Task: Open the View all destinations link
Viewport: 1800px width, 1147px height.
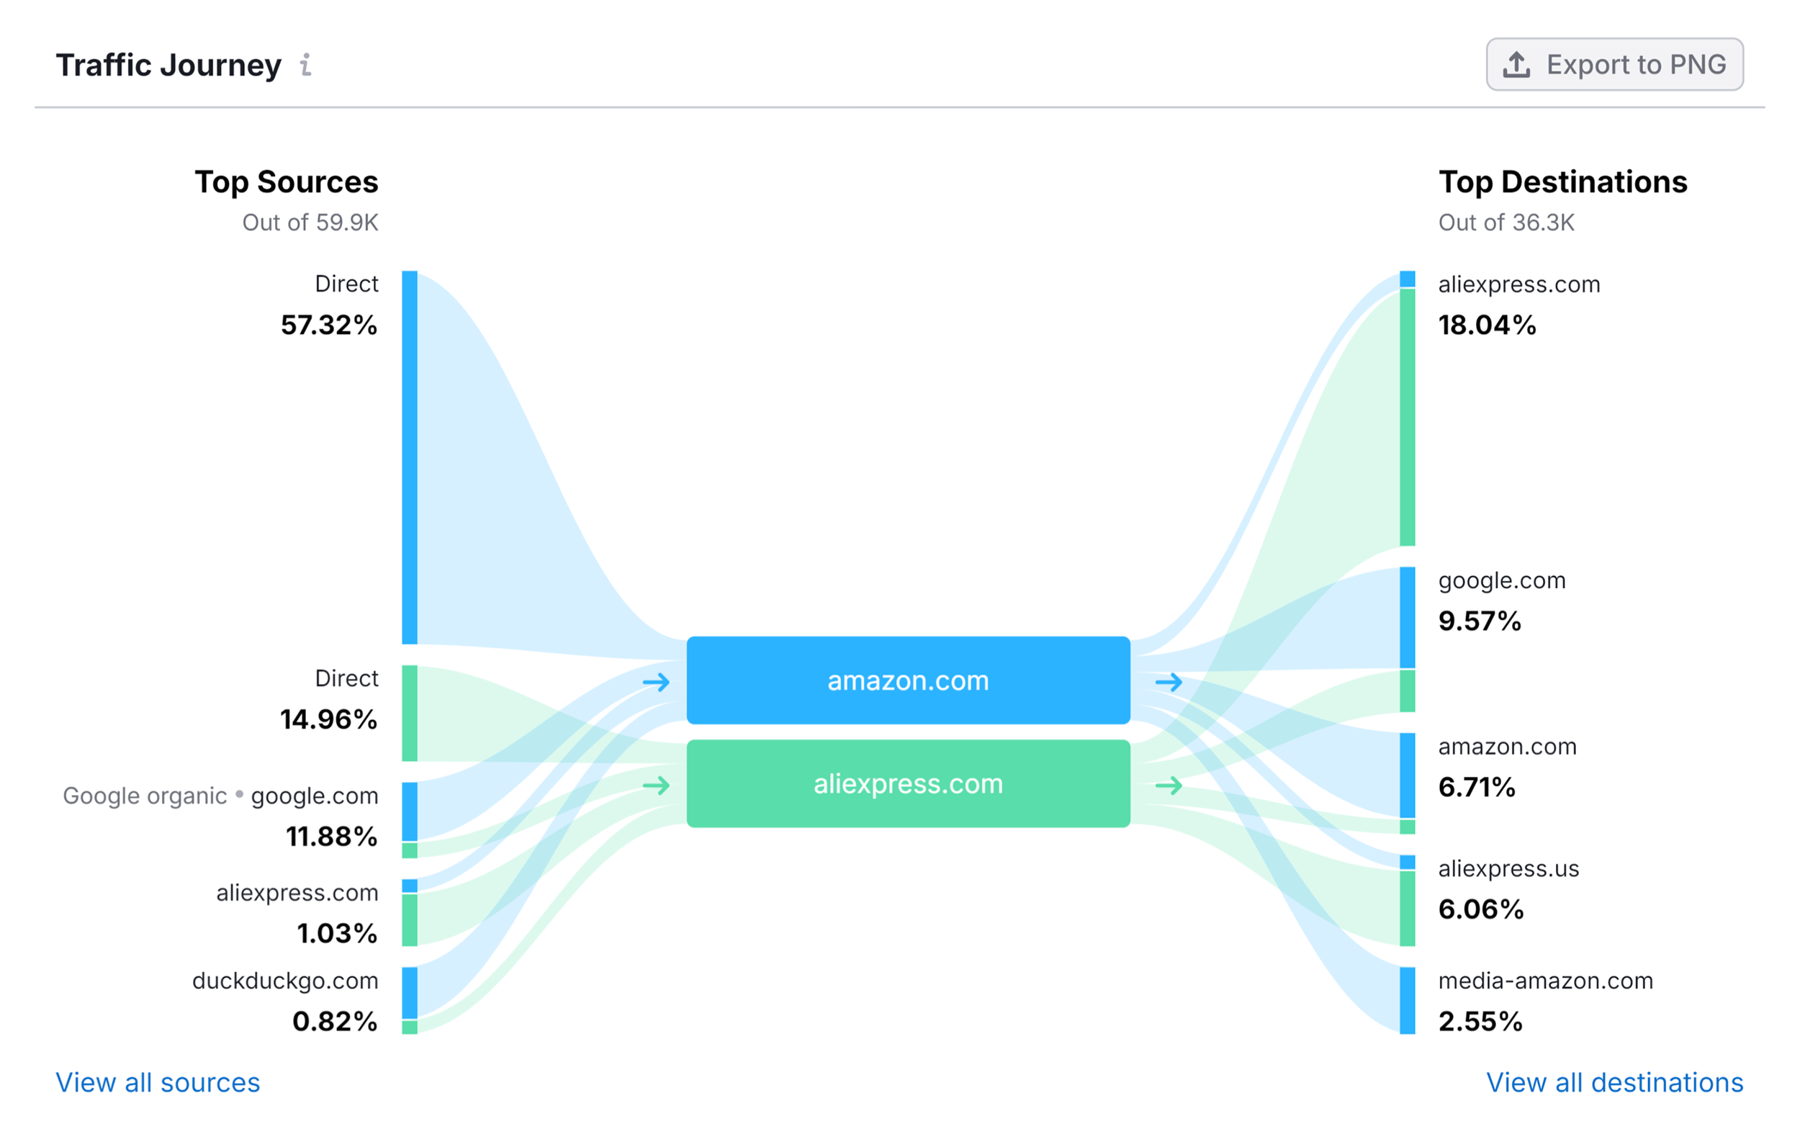Action: coord(1614,1082)
